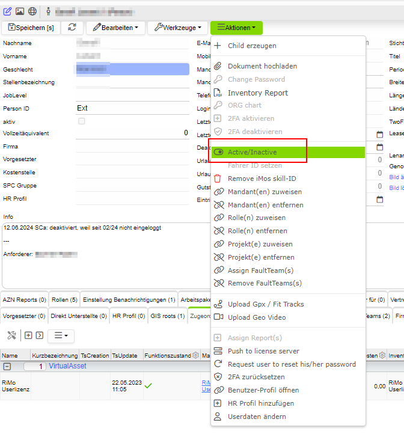Click the reset password request icon
Screen dimensions: 404x443
click(218, 364)
